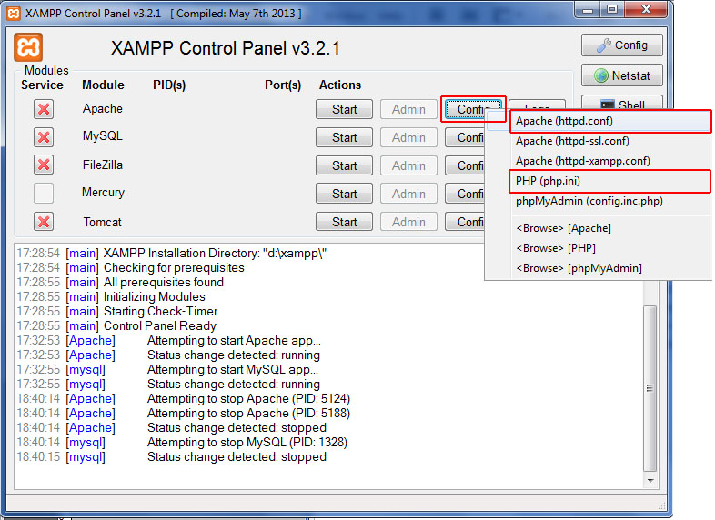The image size is (715, 520).
Task: Toggle Mercury service empty checkbox
Action: (x=44, y=194)
